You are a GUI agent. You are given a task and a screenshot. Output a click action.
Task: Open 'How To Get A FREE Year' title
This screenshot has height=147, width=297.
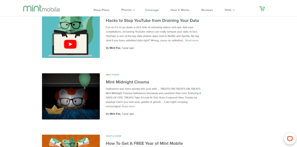pyautogui.click(x=144, y=143)
